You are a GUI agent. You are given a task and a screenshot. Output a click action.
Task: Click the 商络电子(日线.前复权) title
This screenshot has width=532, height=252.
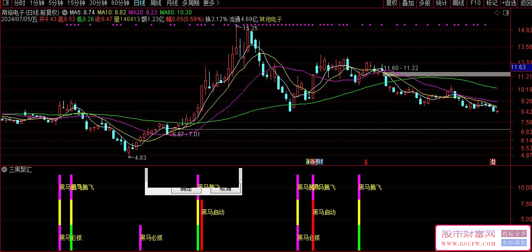(31, 12)
